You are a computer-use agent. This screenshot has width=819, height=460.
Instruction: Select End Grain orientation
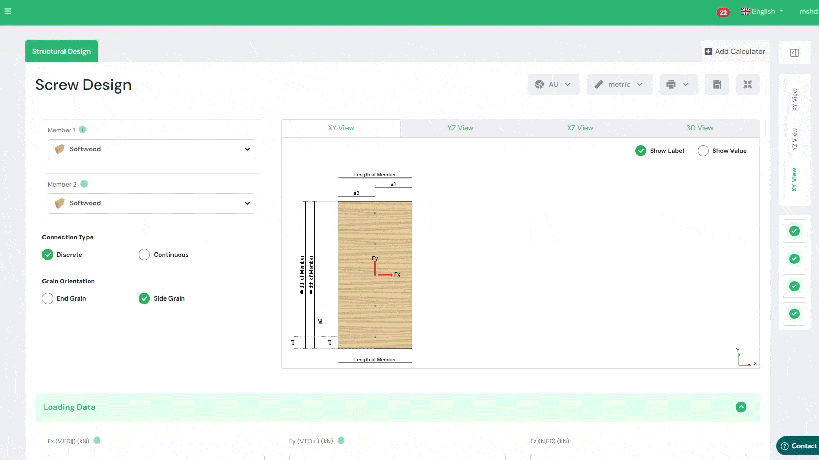click(x=48, y=298)
